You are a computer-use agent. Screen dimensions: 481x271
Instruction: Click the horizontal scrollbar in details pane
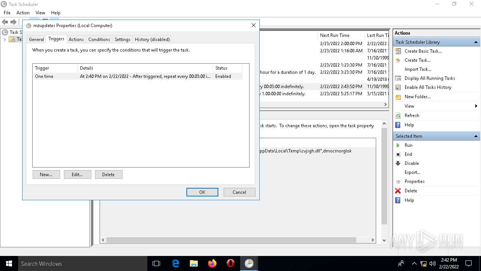tap(231, 240)
